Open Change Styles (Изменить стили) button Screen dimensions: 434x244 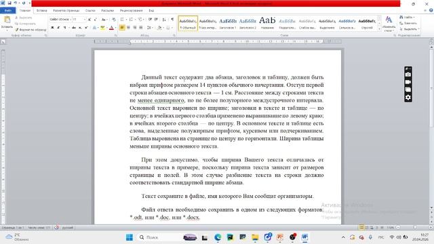(389, 24)
